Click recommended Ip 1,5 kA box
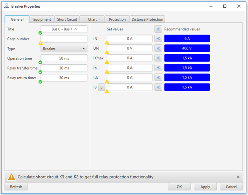The height and width of the screenshot is (195, 248). click(187, 68)
